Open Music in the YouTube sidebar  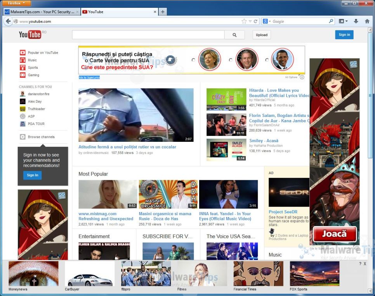pyautogui.click(x=32, y=60)
